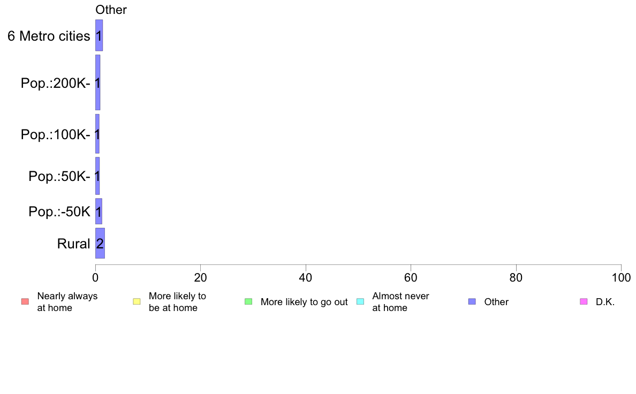The image size is (636, 394).
Task: Click the 'Rural' category label
Action: pyautogui.click(x=73, y=244)
